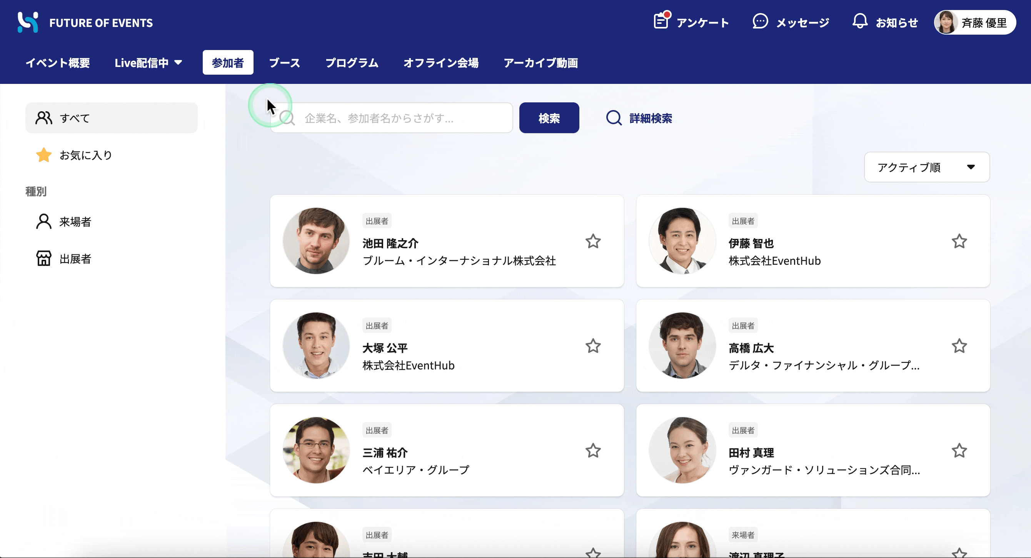Click デルタ・ファイナンシャル・グループ company text
1031x558 pixels.
[x=824, y=366]
